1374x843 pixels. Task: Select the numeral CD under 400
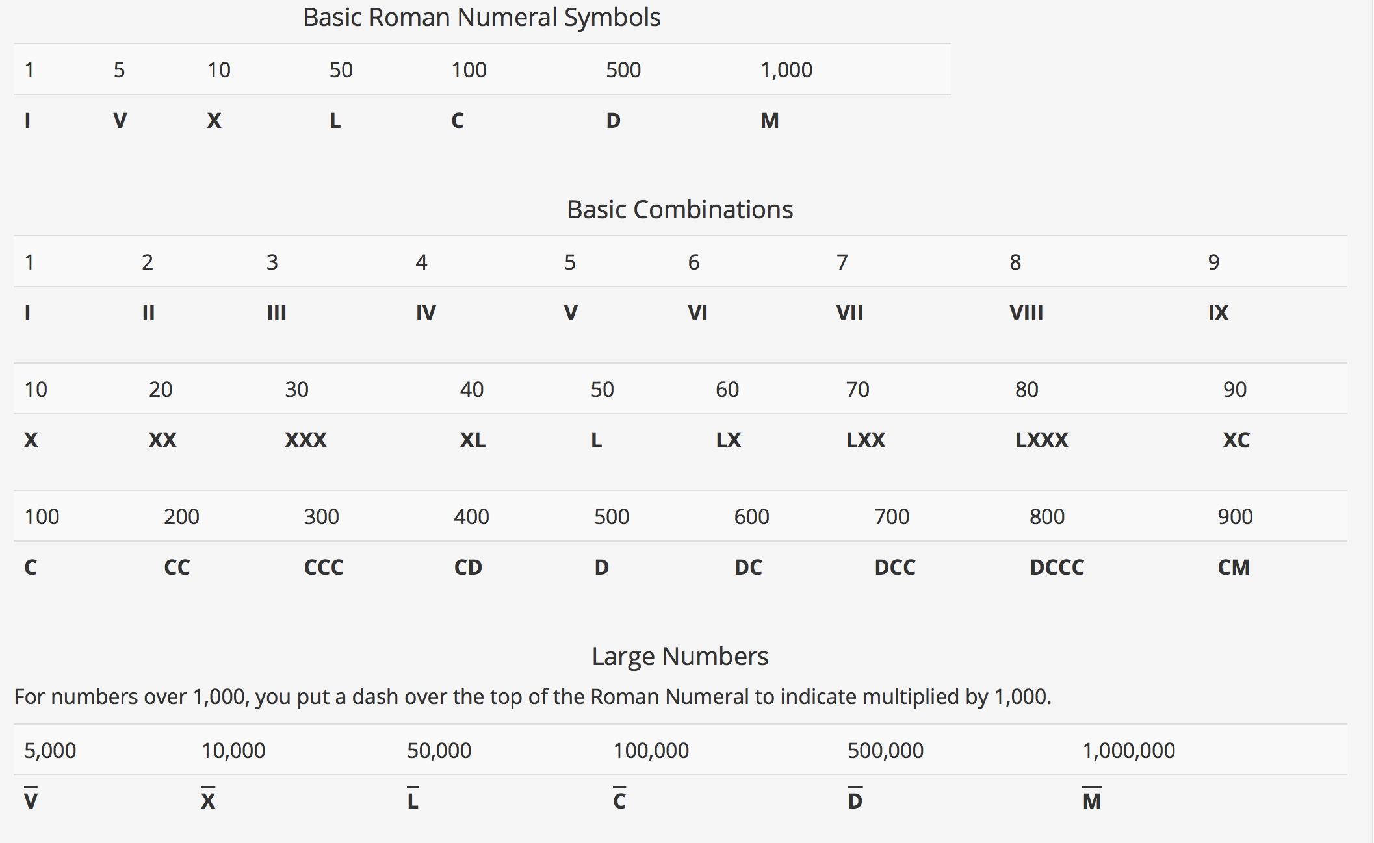tap(468, 568)
